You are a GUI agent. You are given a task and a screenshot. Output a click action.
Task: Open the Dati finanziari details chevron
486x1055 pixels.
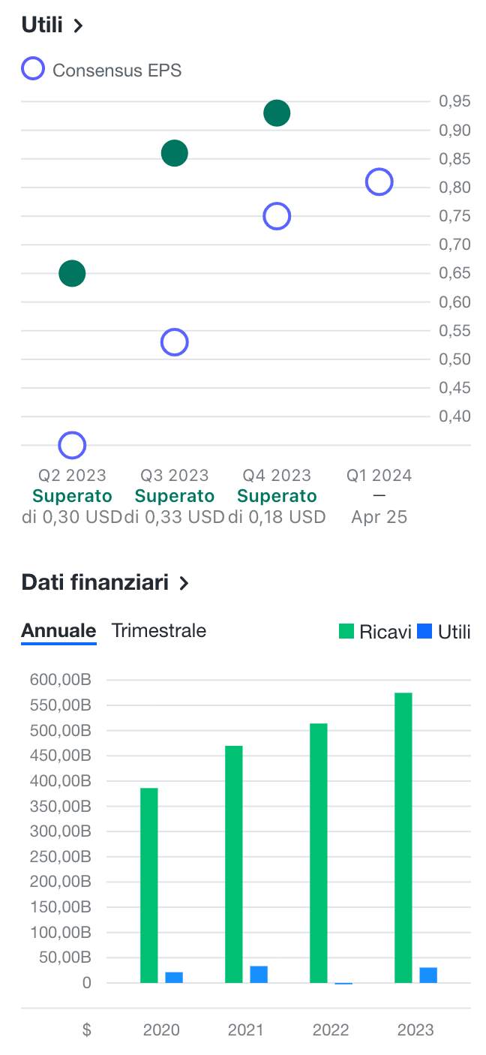(184, 583)
